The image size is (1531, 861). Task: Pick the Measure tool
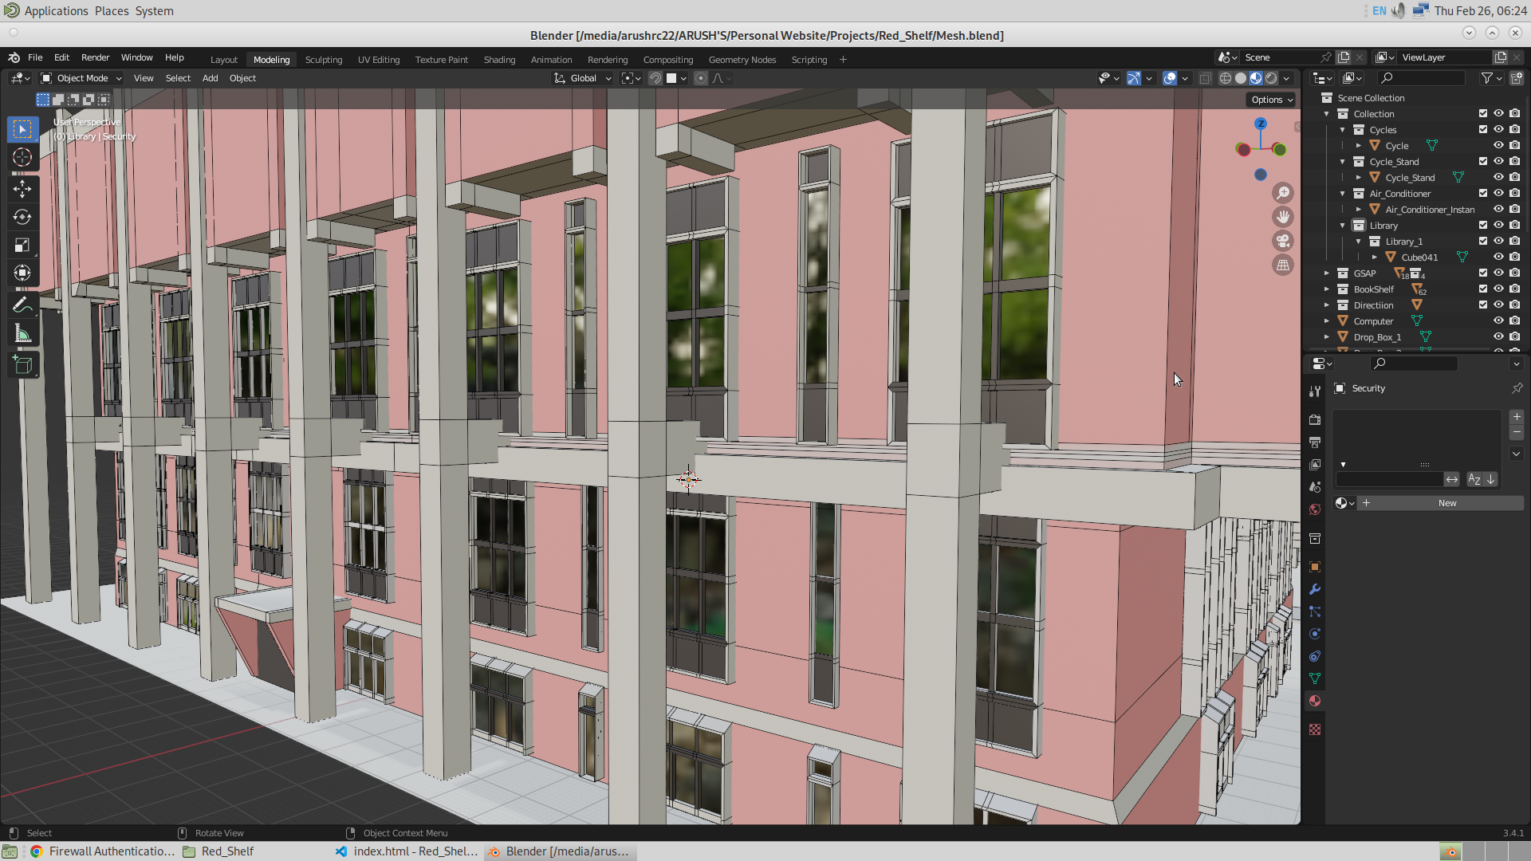[22, 332]
